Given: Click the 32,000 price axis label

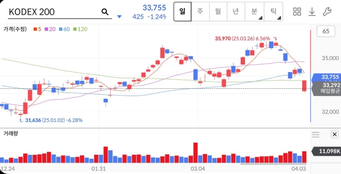Looking at the screenshot, I should pyautogui.click(x=330, y=112).
